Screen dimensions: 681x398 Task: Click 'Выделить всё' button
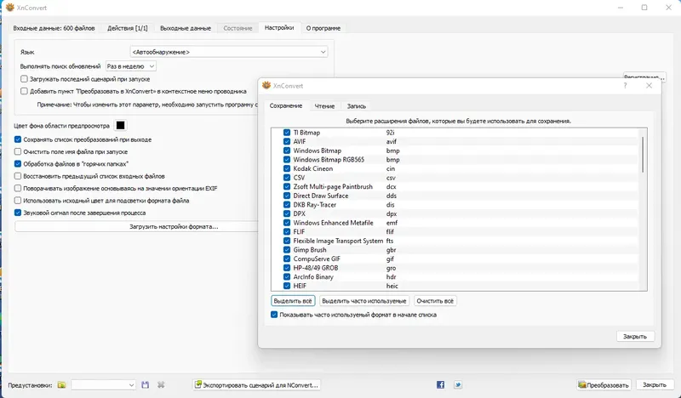[293, 301]
